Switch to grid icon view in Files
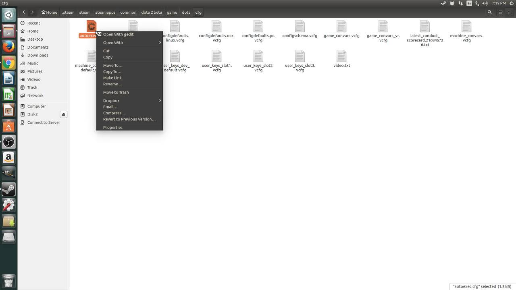 [510, 12]
